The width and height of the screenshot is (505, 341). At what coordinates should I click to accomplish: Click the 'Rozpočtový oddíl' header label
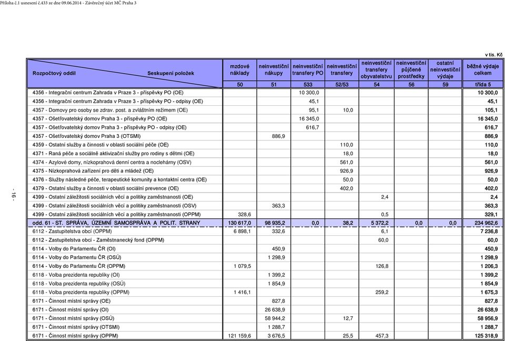(x=54, y=73)
